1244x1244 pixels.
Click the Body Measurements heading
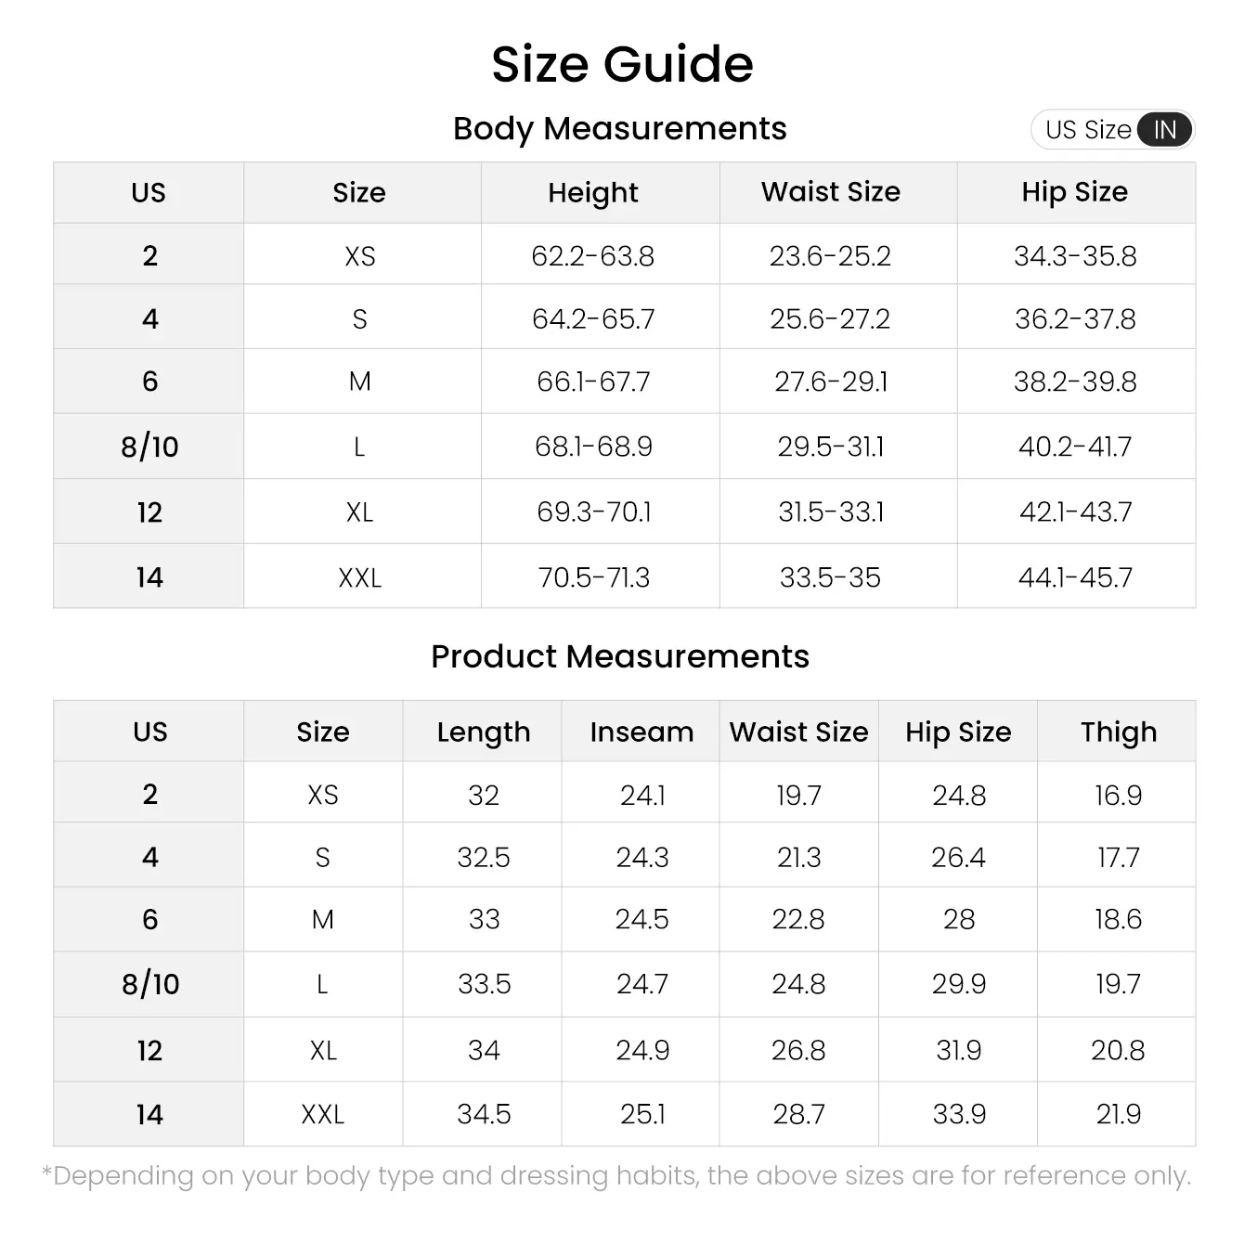tap(619, 128)
